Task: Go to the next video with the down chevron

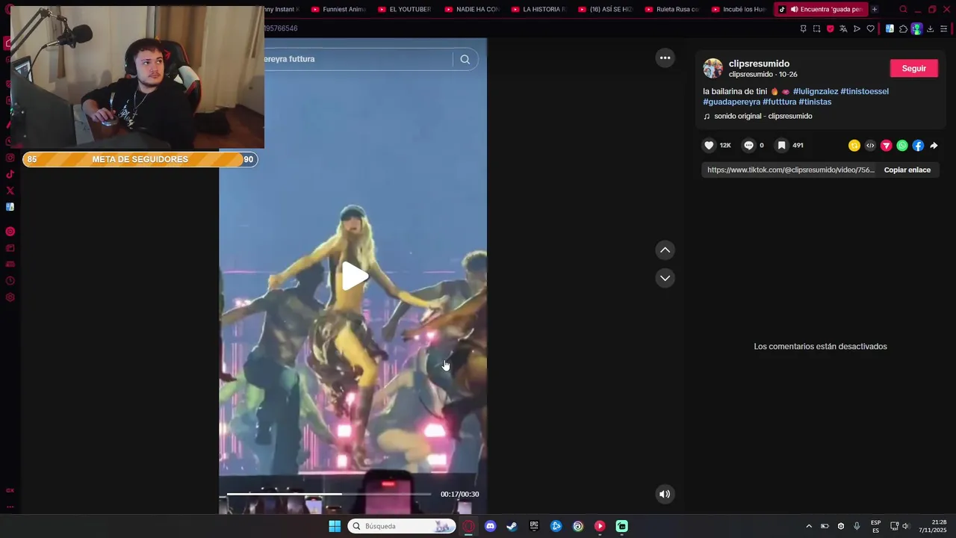Action: coord(665,278)
